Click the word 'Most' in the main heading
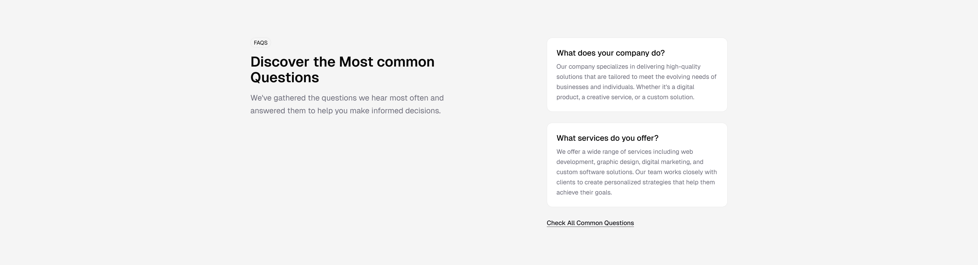The height and width of the screenshot is (265, 978). 356,62
